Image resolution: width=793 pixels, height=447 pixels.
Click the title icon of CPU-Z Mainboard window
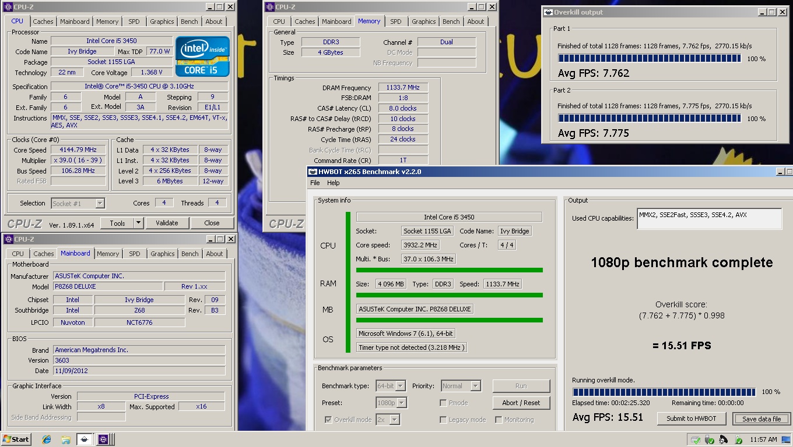8,239
